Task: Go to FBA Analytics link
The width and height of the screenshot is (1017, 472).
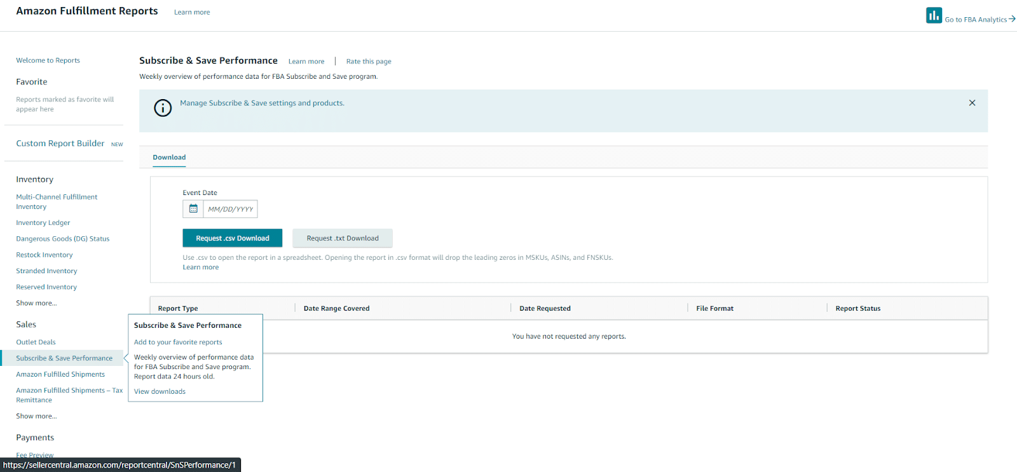Action: click(x=976, y=20)
